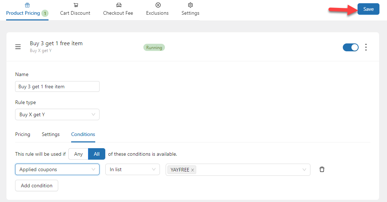The height and width of the screenshot is (202, 387).
Task: Open the top Settings tab
Action: 190,10
